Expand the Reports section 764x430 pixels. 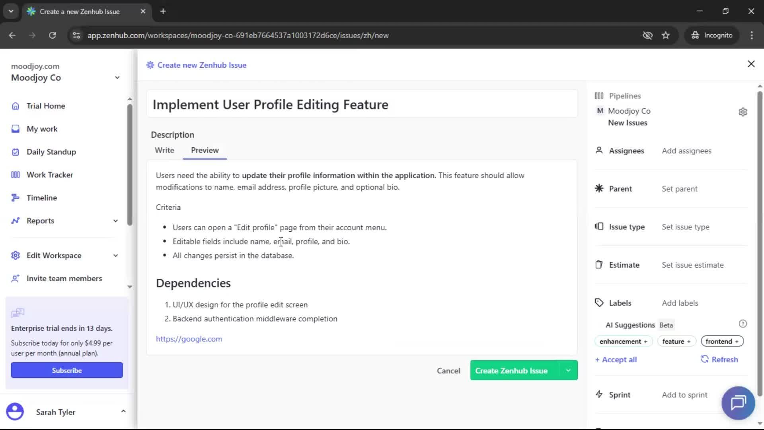115,221
